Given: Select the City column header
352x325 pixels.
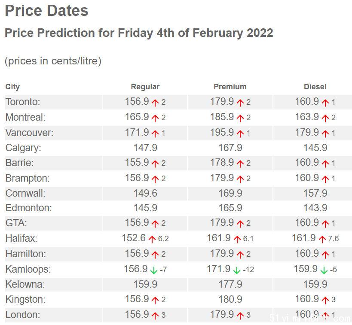Looking at the screenshot, I should tap(12, 87).
